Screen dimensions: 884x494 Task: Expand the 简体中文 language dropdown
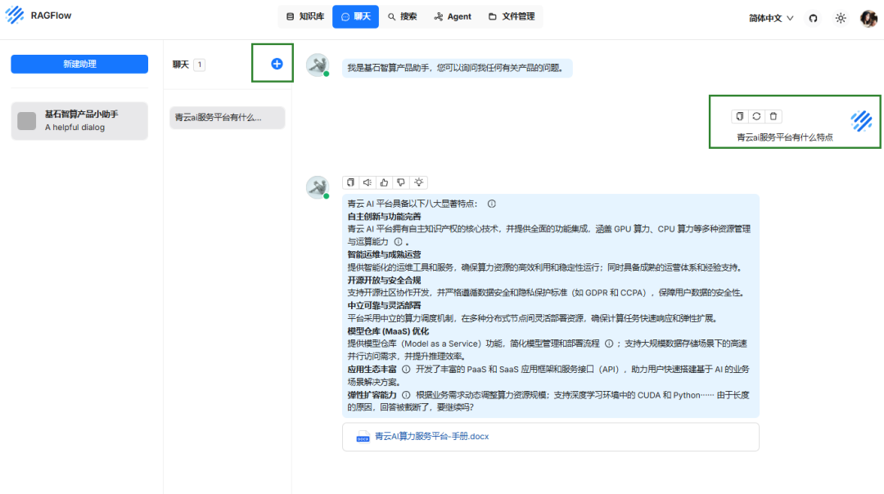(x=771, y=18)
